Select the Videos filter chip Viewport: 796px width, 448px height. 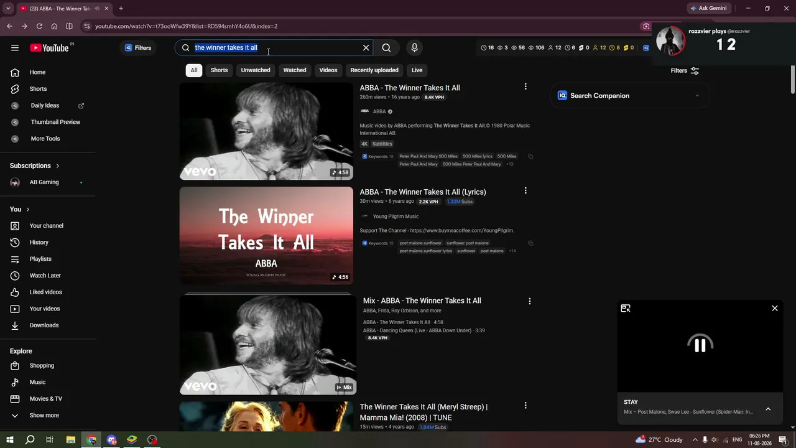coord(328,70)
